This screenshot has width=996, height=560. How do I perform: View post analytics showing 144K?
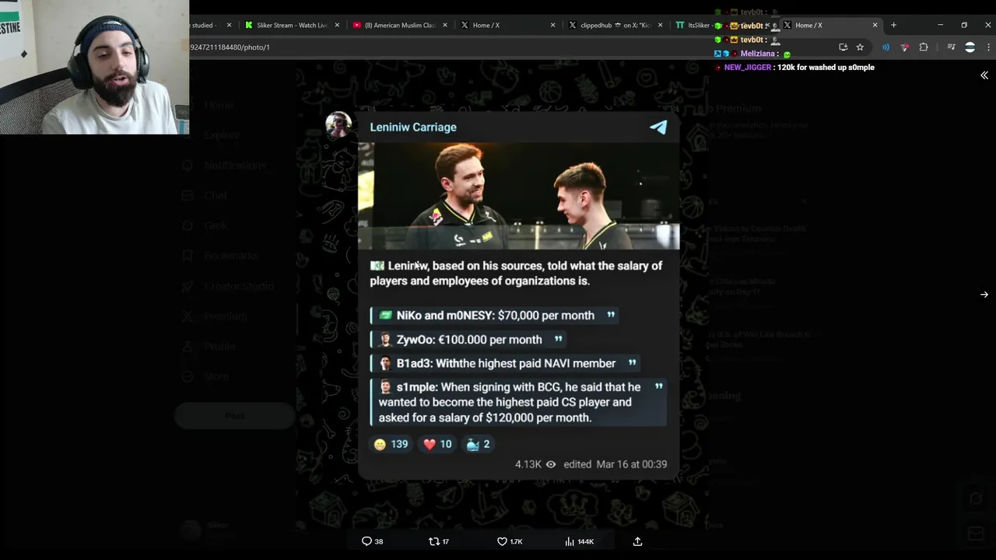click(579, 541)
